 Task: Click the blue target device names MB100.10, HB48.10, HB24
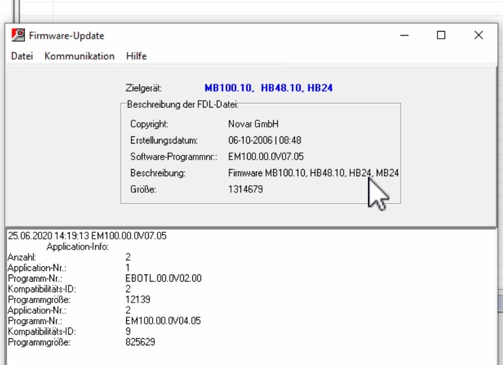(268, 88)
